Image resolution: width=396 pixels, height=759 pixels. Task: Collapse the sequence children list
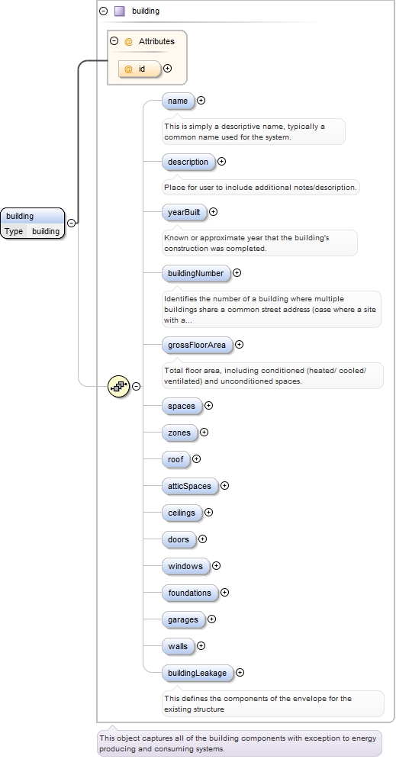[x=137, y=386]
